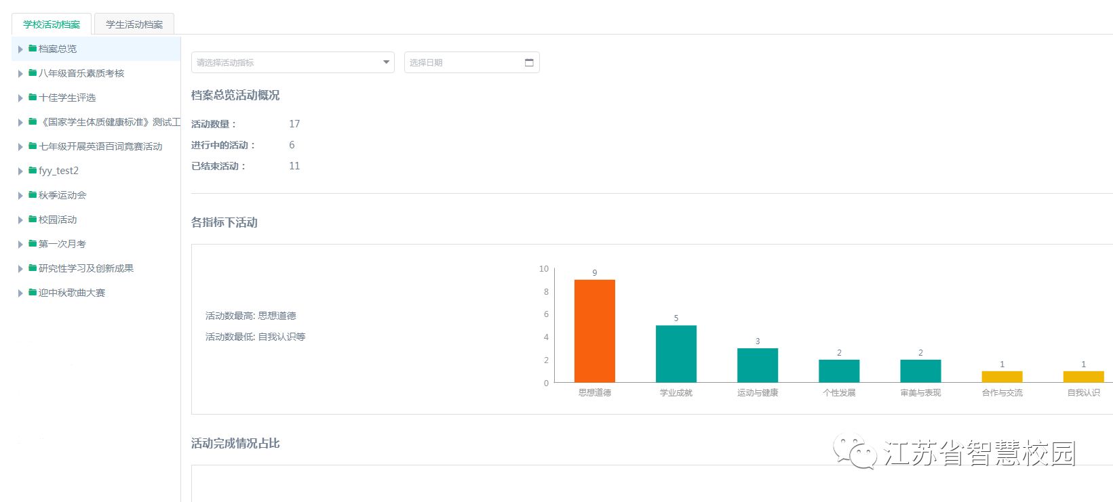Image resolution: width=1113 pixels, height=502 pixels.
Task: Click the 活动数量 value 17
Action: coord(294,124)
